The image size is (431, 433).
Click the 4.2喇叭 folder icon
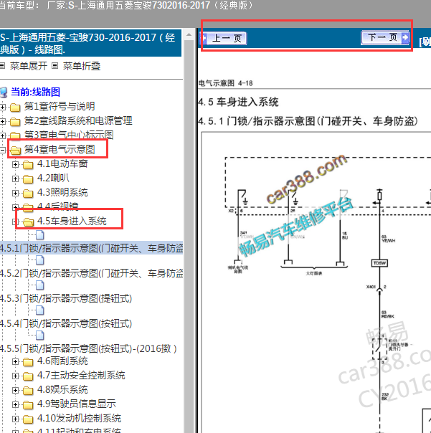point(28,179)
